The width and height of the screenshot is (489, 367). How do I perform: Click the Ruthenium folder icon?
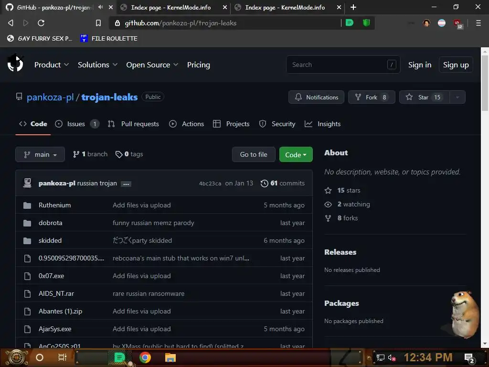pos(27,205)
